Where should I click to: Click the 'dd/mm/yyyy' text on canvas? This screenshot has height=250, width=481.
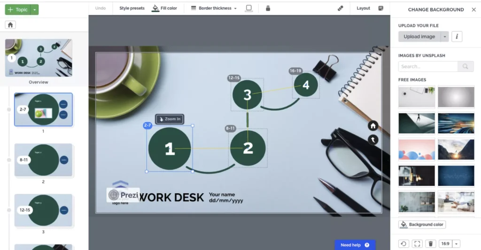coord(226,201)
